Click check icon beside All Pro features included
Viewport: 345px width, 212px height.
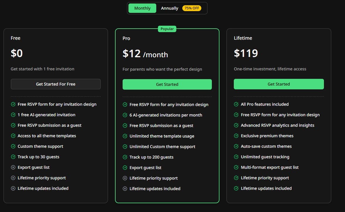coord(236,104)
